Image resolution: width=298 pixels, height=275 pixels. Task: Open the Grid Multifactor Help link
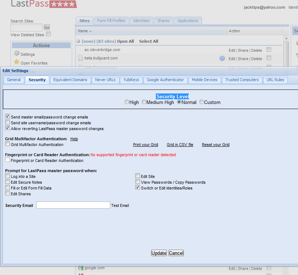74,139
